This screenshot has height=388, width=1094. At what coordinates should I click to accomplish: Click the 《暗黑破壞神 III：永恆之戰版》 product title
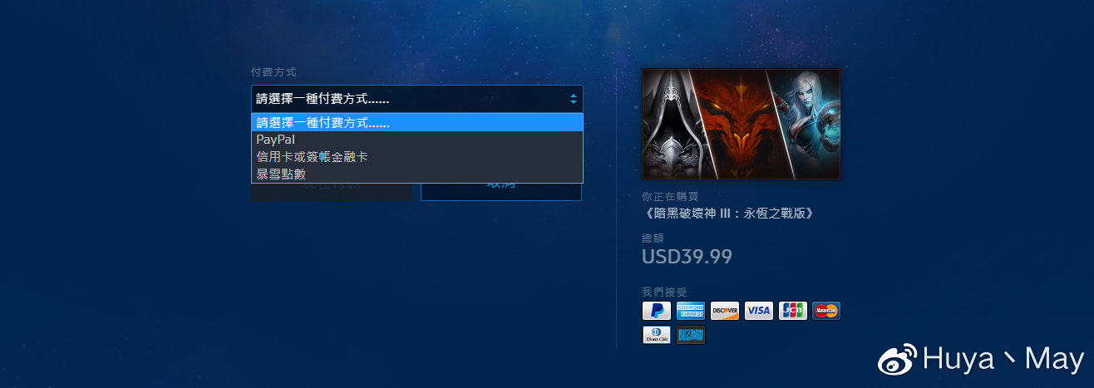point(729,214)
